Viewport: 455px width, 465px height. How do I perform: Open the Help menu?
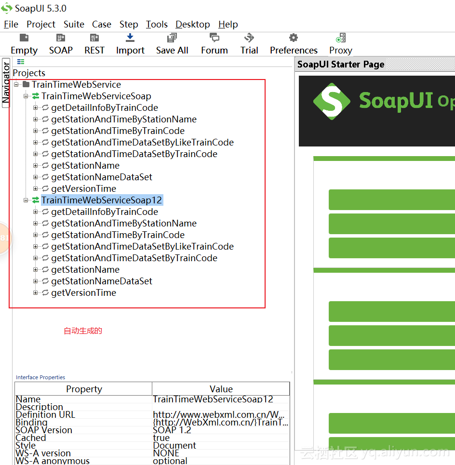coord(228,24)
